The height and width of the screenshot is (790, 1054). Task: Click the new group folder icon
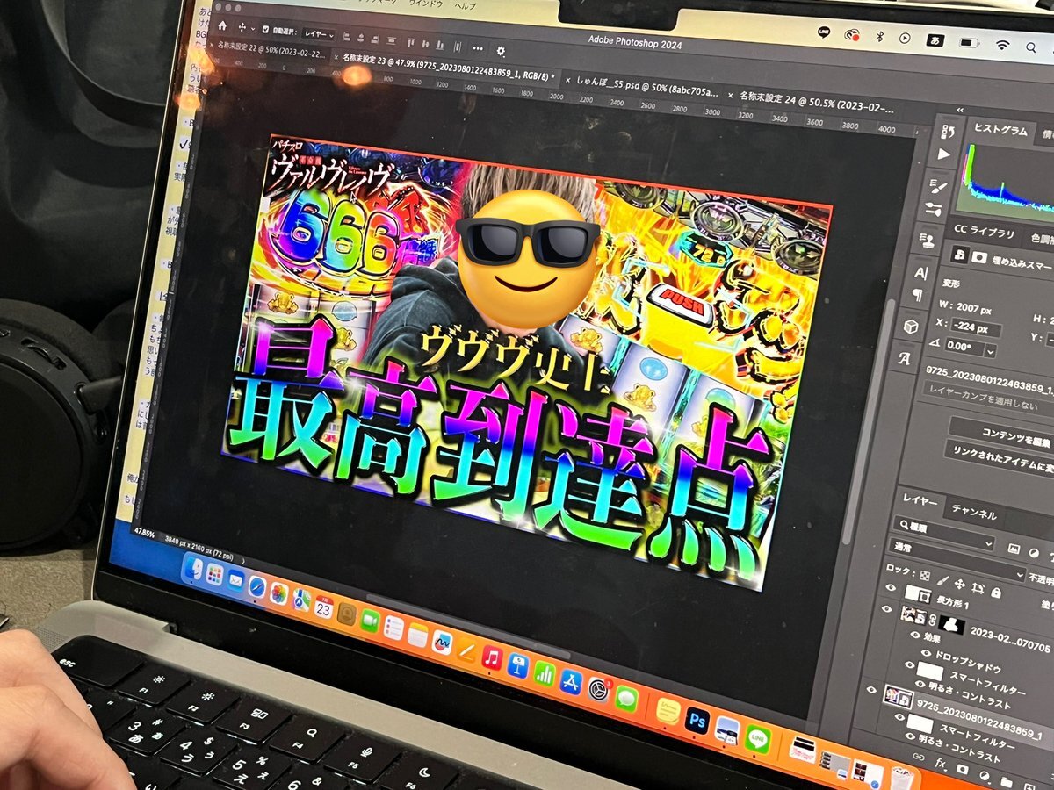[1008, 781]
